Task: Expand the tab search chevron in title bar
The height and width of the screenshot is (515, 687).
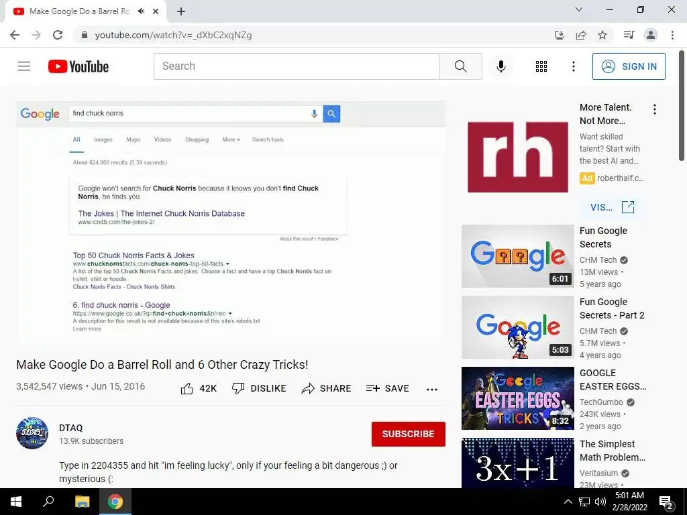Action: 579,9
